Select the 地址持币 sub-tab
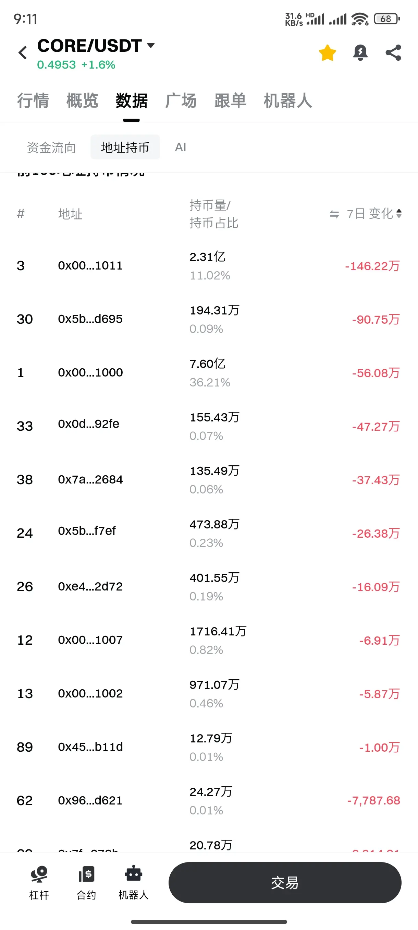This screenshot has height=930, width=418. 125,147
